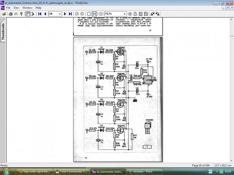
Task: Switch to the Kapcsolási rajzot ker... taskbar window
Action: pos(35,171)
